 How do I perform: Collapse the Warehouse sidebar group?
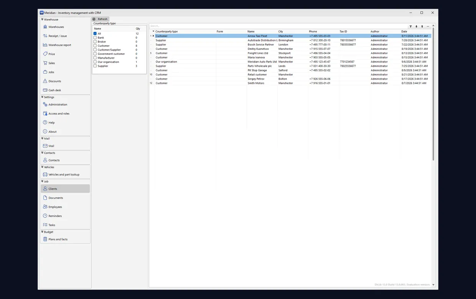[x=42, y=19]
